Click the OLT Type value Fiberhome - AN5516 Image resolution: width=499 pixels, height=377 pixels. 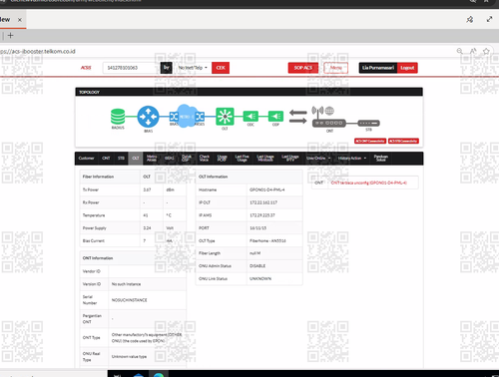267,240
